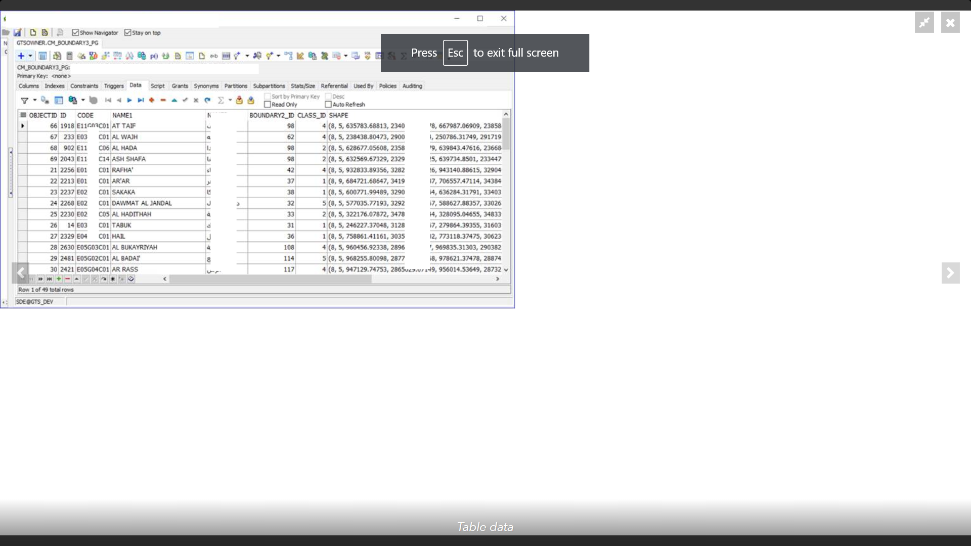Go to next record arrow

coord(129,101)
